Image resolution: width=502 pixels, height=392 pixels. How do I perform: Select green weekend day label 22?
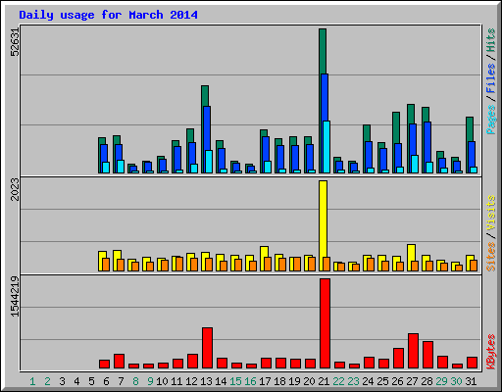tap(338, 381)
